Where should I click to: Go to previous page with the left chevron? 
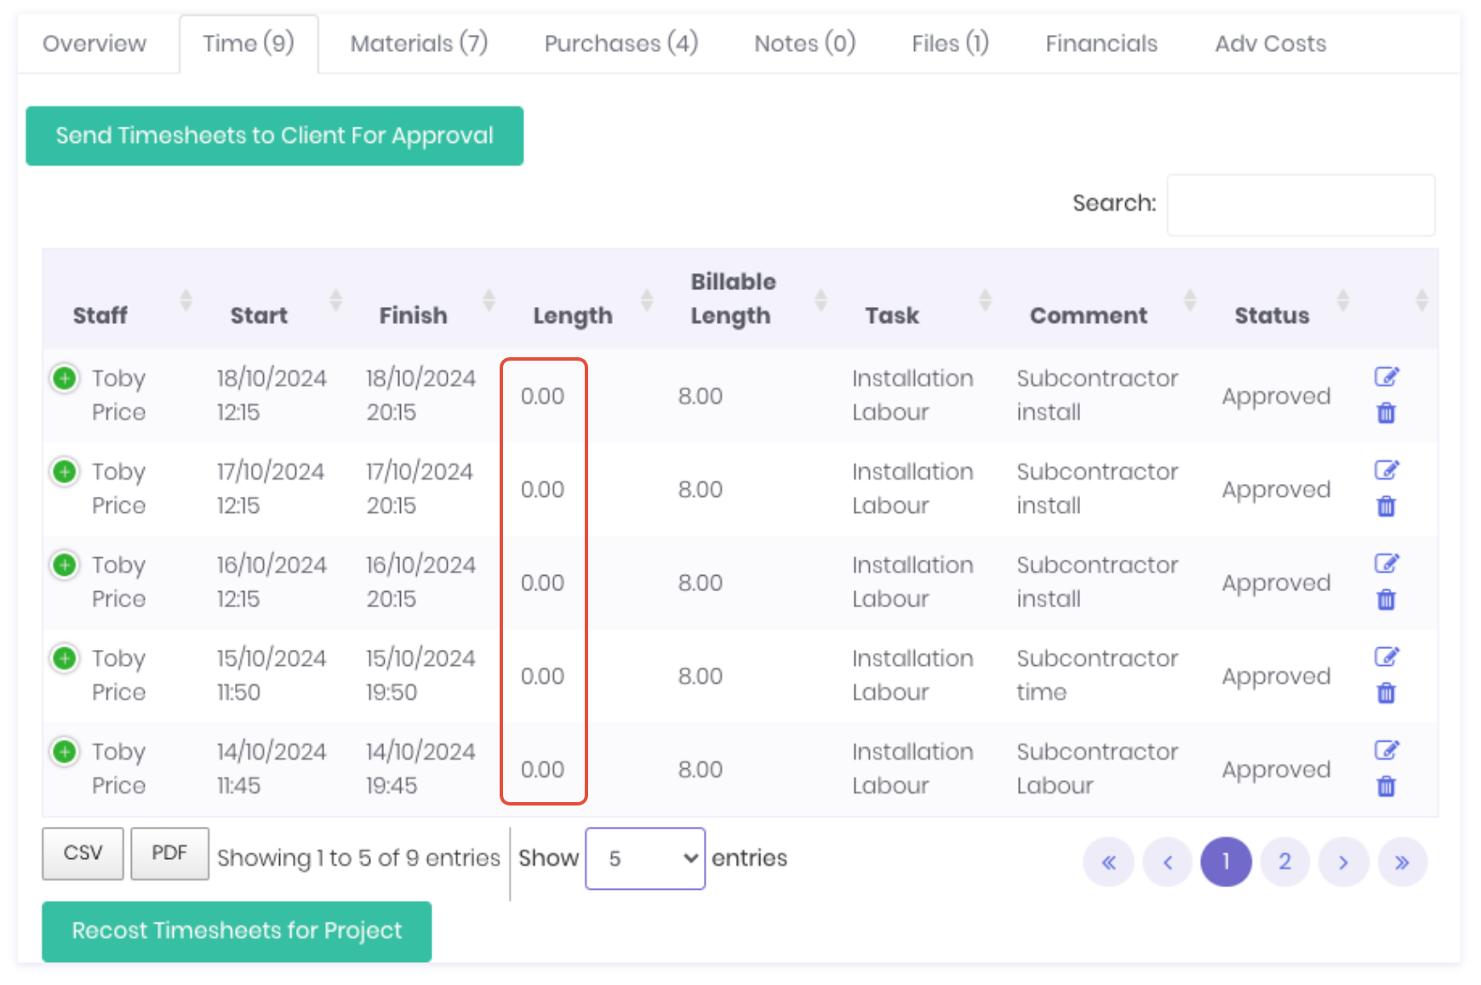tap(1167, 862)
